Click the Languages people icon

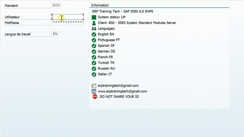click(94, 29)
